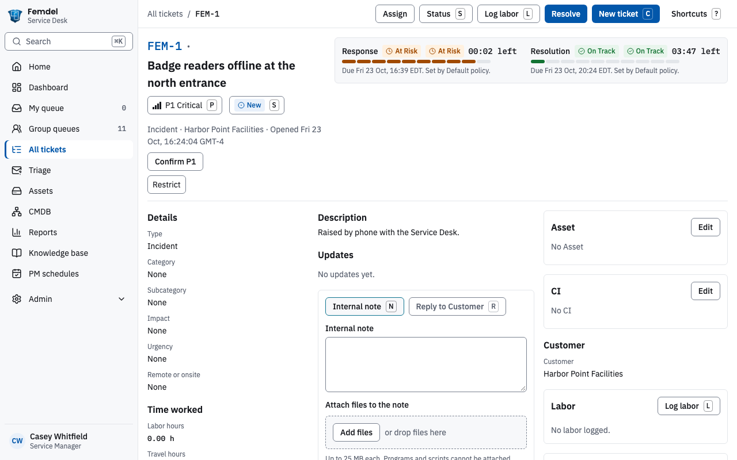Image resolution: width=737 pixels, height=460 pixels.
Task: Open Shortcuts help
Action: [x=696, y=14]
